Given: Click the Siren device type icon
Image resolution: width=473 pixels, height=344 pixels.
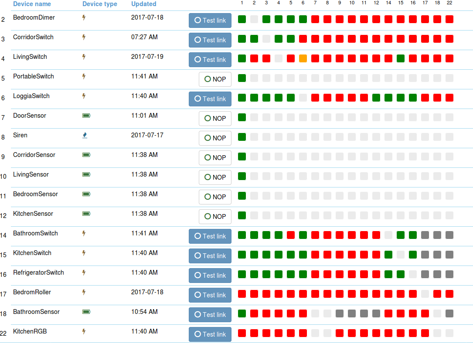Looking at the screenshot, I should (x=85, y=135).
